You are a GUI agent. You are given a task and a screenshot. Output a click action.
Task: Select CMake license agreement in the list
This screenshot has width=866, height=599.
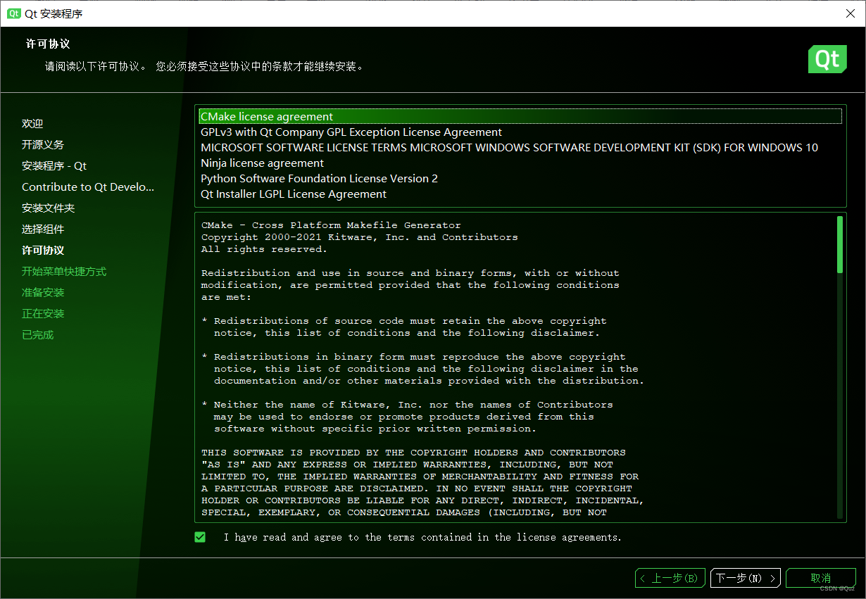click(520, 117)
